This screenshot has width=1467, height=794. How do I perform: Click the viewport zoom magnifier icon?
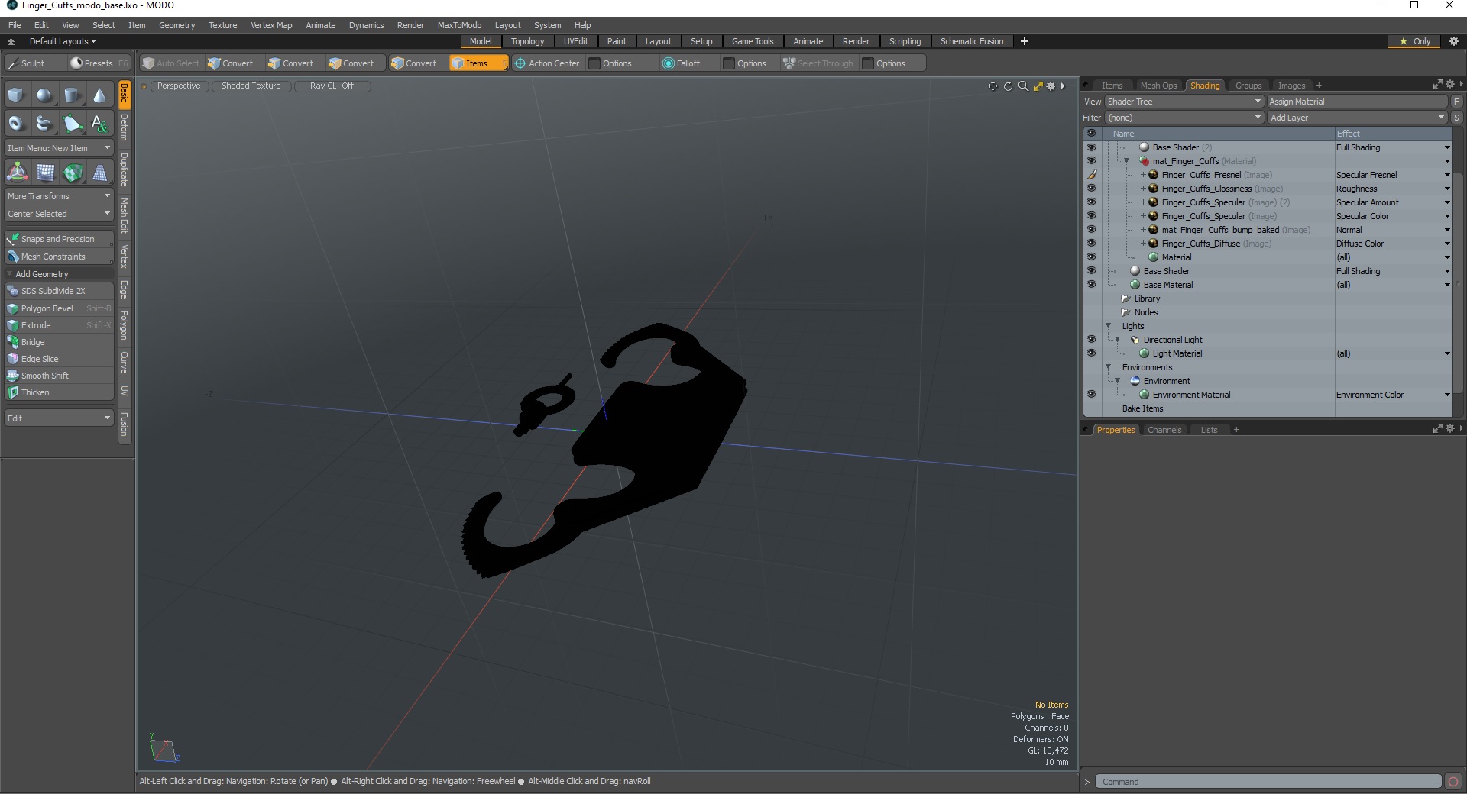pyautogui.click(x=1023, y=86)
